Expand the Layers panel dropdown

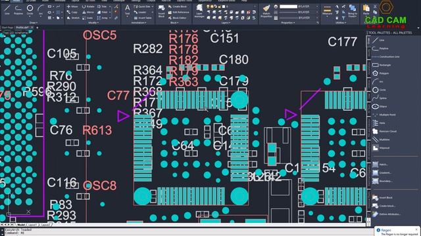(226, 23)
